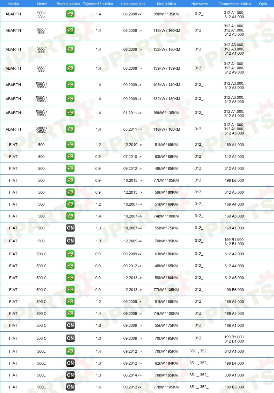This screenshot has height=393, width=274.
Task: Click petrol icon in ABARTH 500C 103kW/140KM row
Action: 70,85
